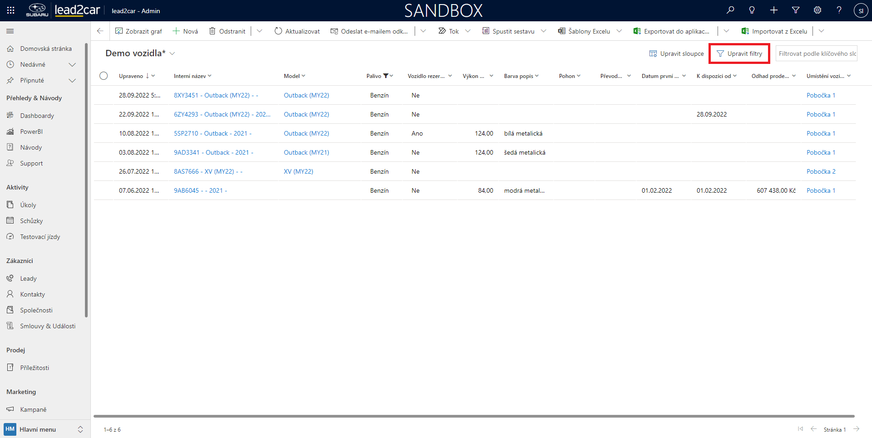The image size is (872, 438).
Task: Click the keyword filter input field
Action: tap(817, 54)
